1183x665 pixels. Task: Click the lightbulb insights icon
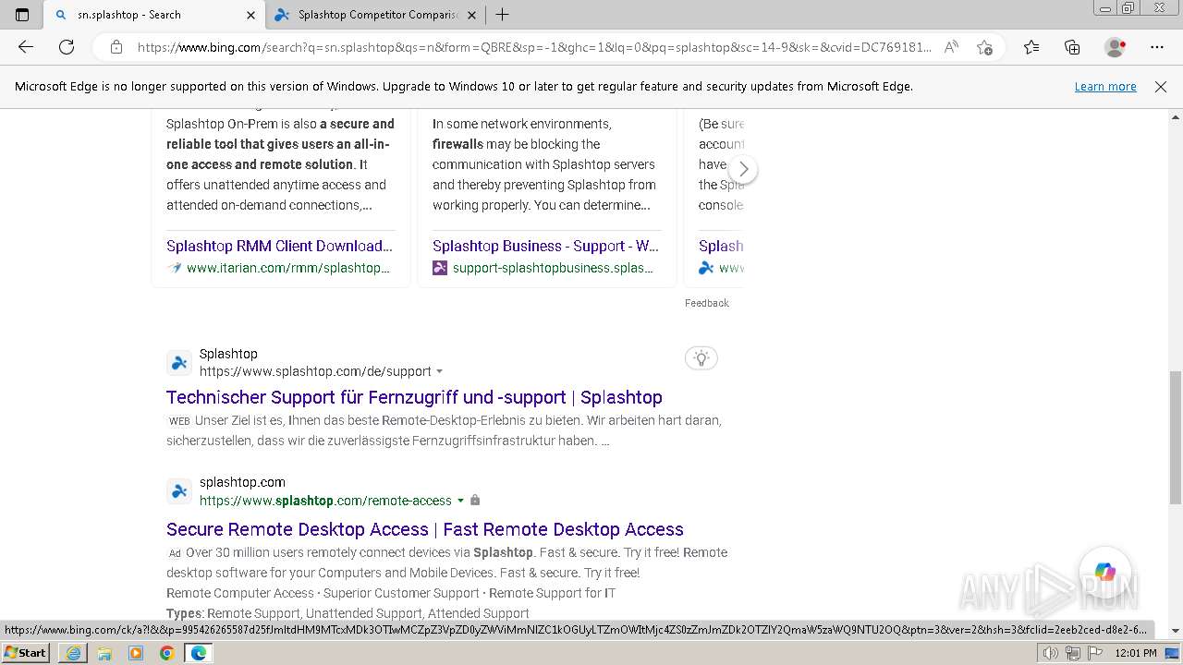[701, 358]
